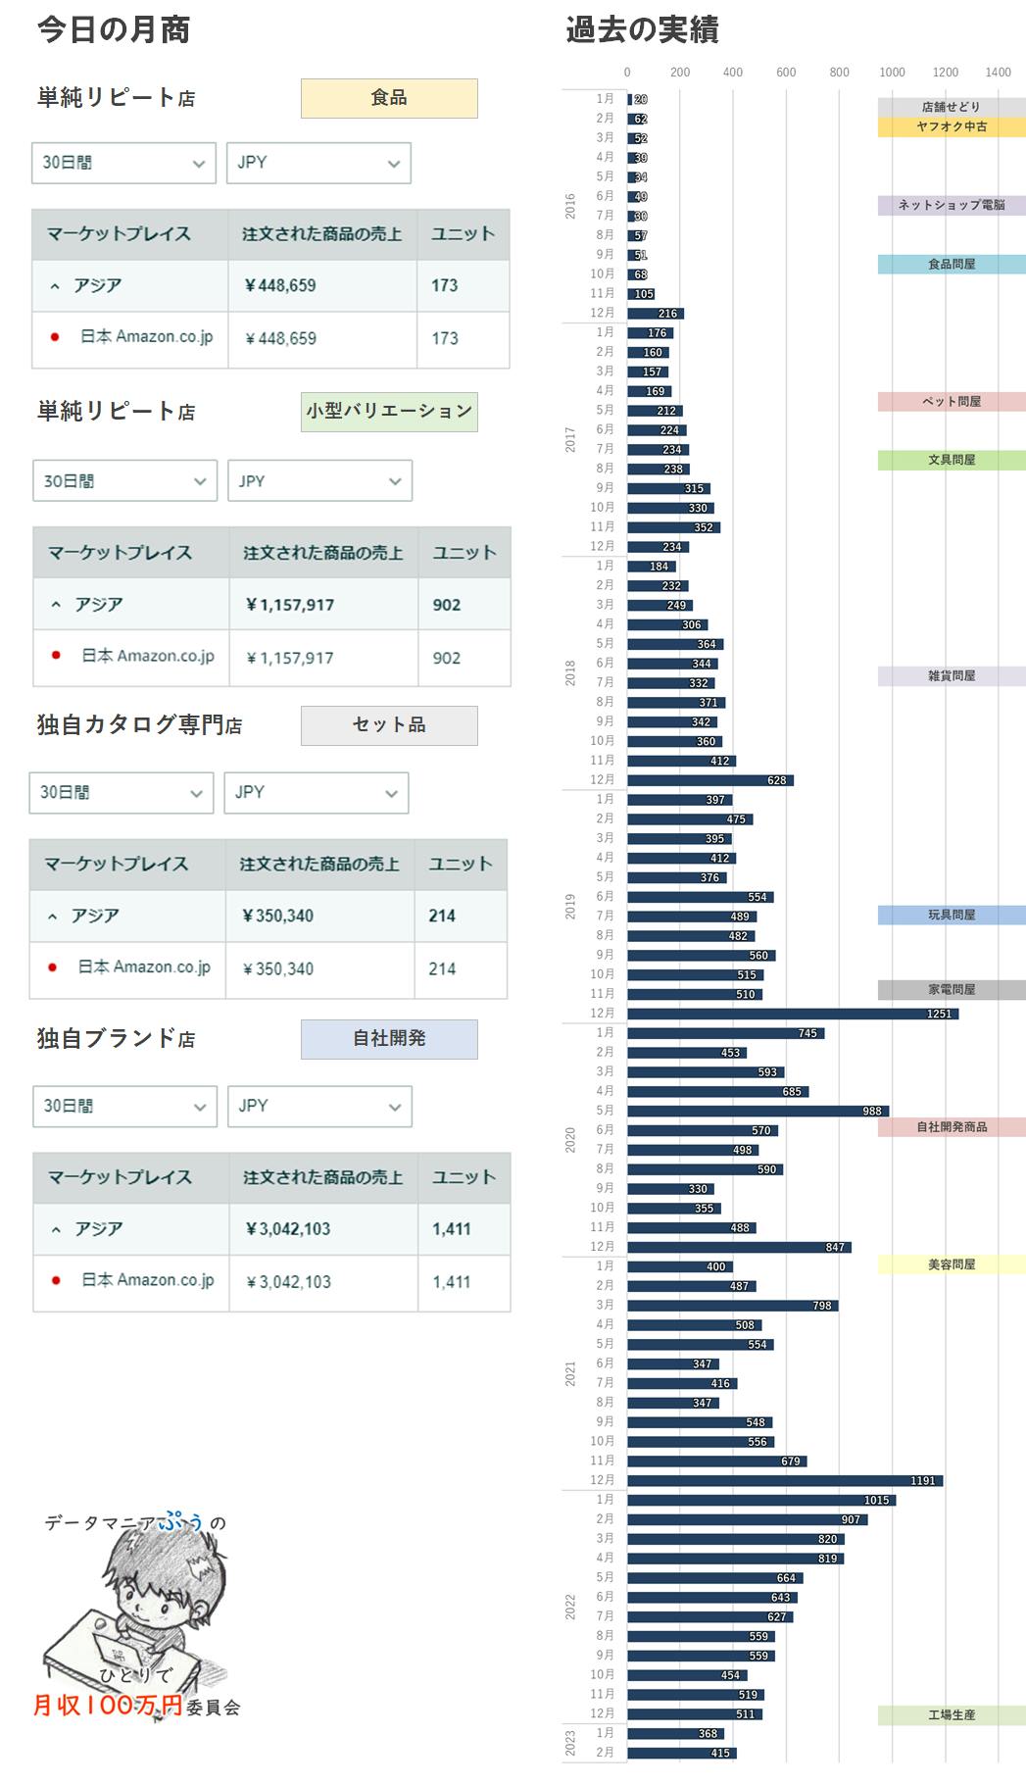This screenshot has width=1026, height=1784.
Task: Click the teal 食品問屋 legend band
Action: 951,264
